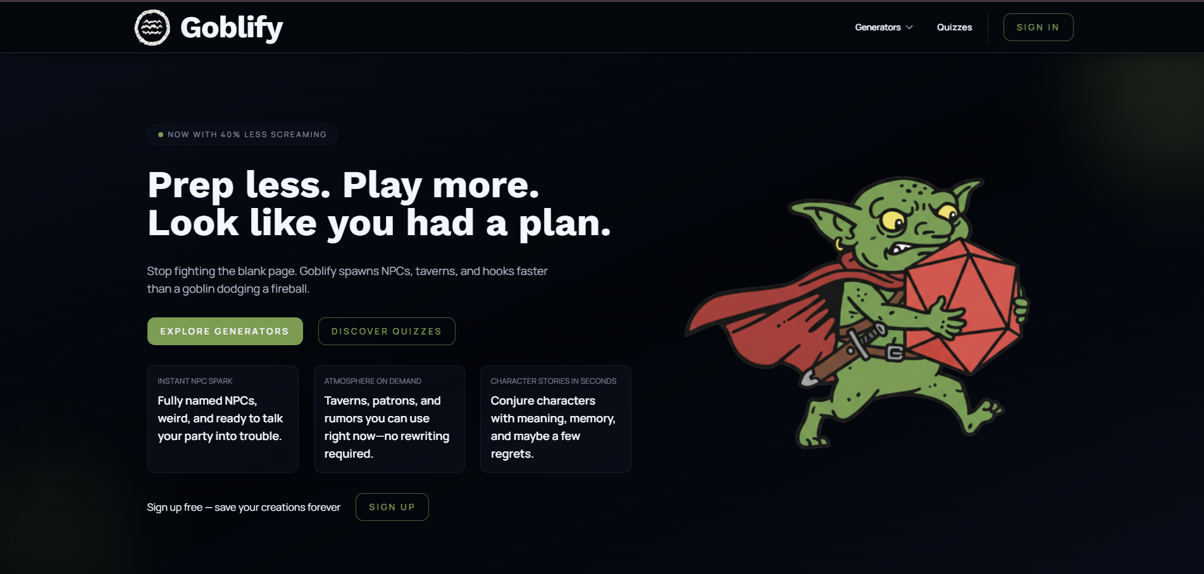
Task: Click the Sign Up button
Action: 392,507
